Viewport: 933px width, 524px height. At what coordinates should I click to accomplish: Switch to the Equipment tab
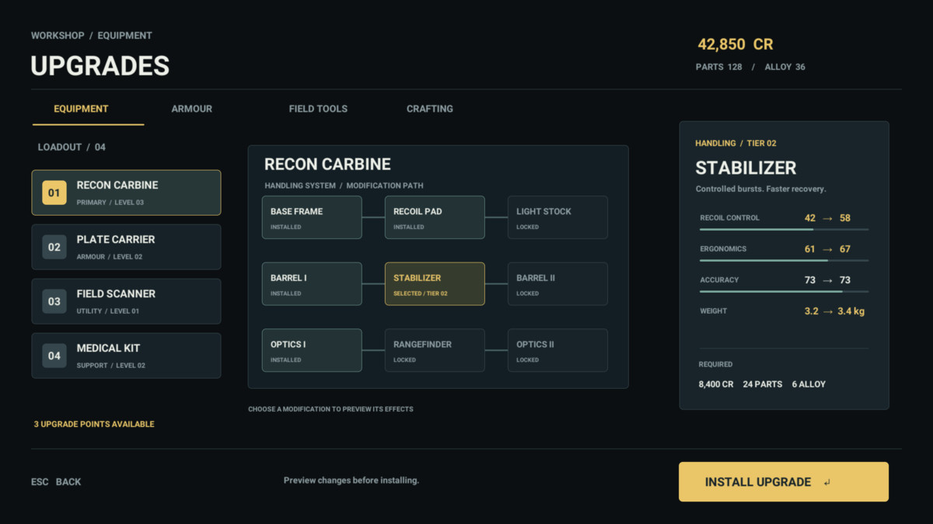pos(81,109)
